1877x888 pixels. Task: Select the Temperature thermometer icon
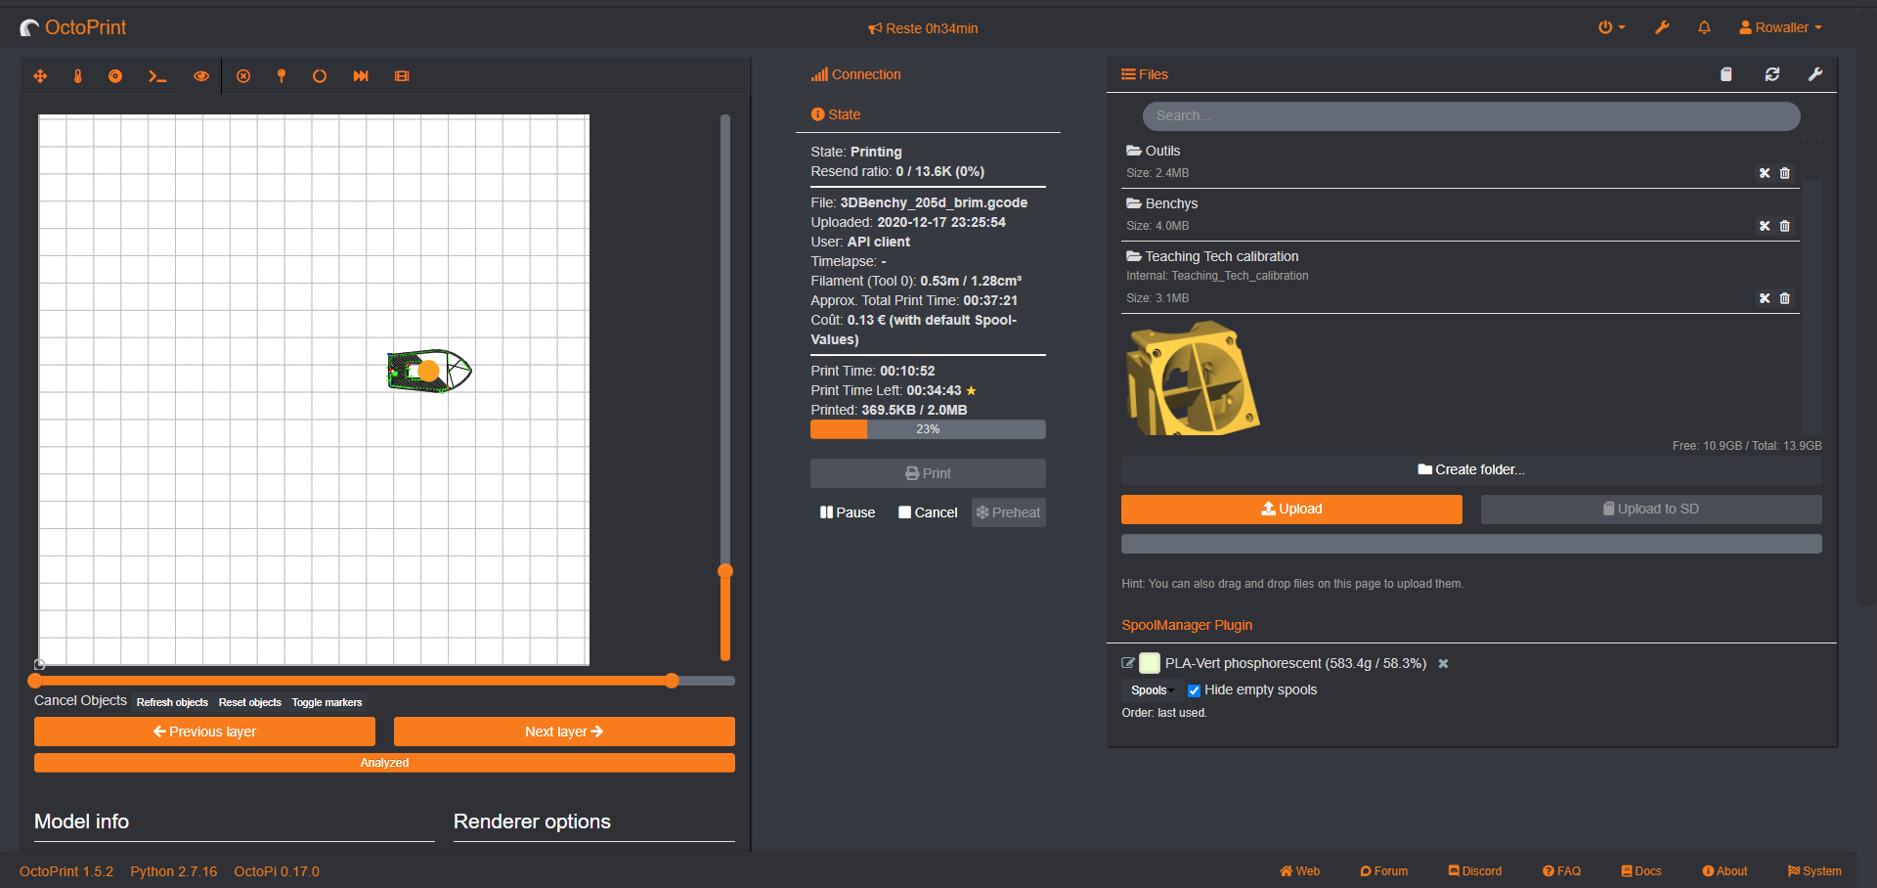[x=77, y=75]
